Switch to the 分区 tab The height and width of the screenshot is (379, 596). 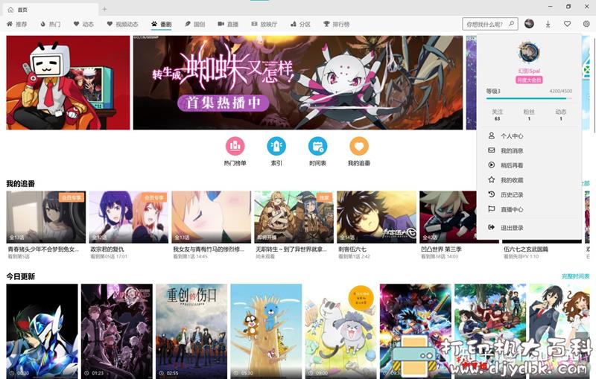coord(301,24)
